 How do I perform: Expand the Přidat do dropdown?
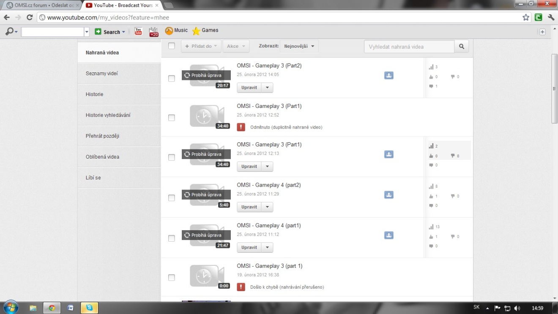pos(201,46)
